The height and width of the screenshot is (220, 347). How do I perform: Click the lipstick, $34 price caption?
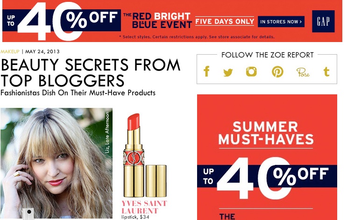click(135, 217)
